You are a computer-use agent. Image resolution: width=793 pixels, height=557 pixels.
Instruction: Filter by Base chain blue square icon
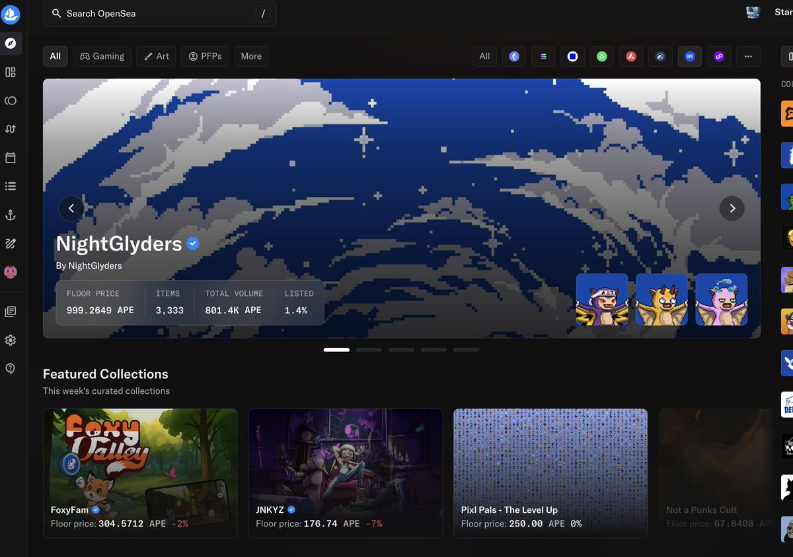pos(572,56)
